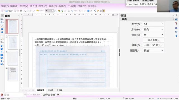Select the Connector tool

[2, 42]
